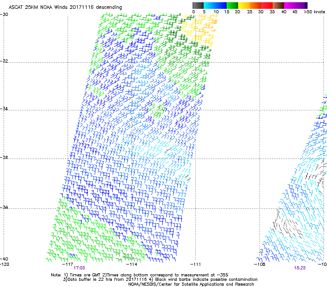Click the 17:05 swath time label
This screenshot has height=287, width=327.
(x=79, y=268)
